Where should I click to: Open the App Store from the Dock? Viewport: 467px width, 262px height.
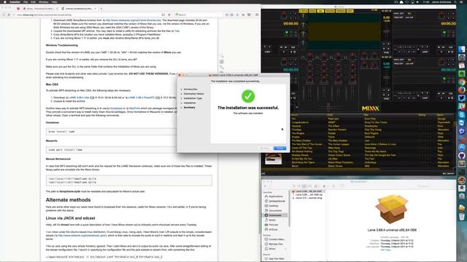(x=461, y=147)
